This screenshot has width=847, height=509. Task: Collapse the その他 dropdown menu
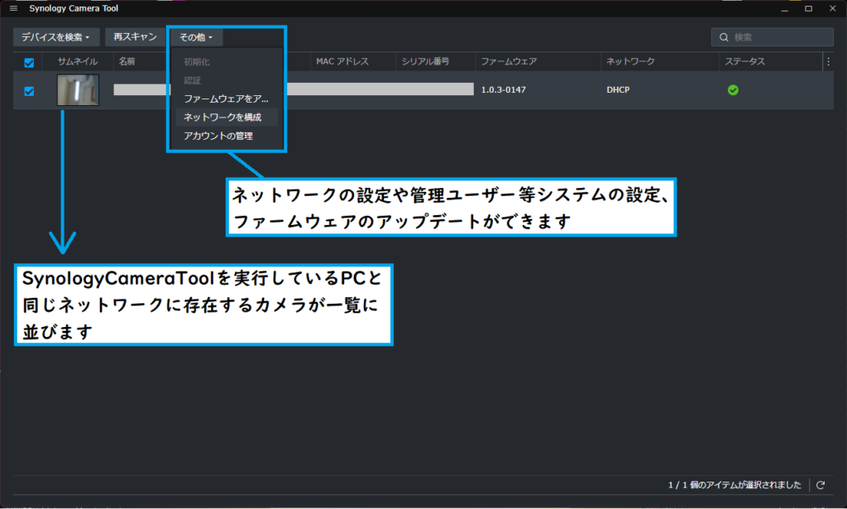pyautogui.click(x=196, y=37)
